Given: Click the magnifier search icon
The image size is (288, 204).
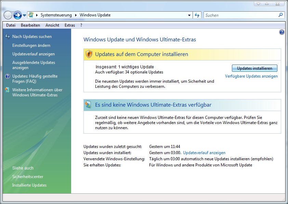Looking at the screenshot, I should [280, 15].
